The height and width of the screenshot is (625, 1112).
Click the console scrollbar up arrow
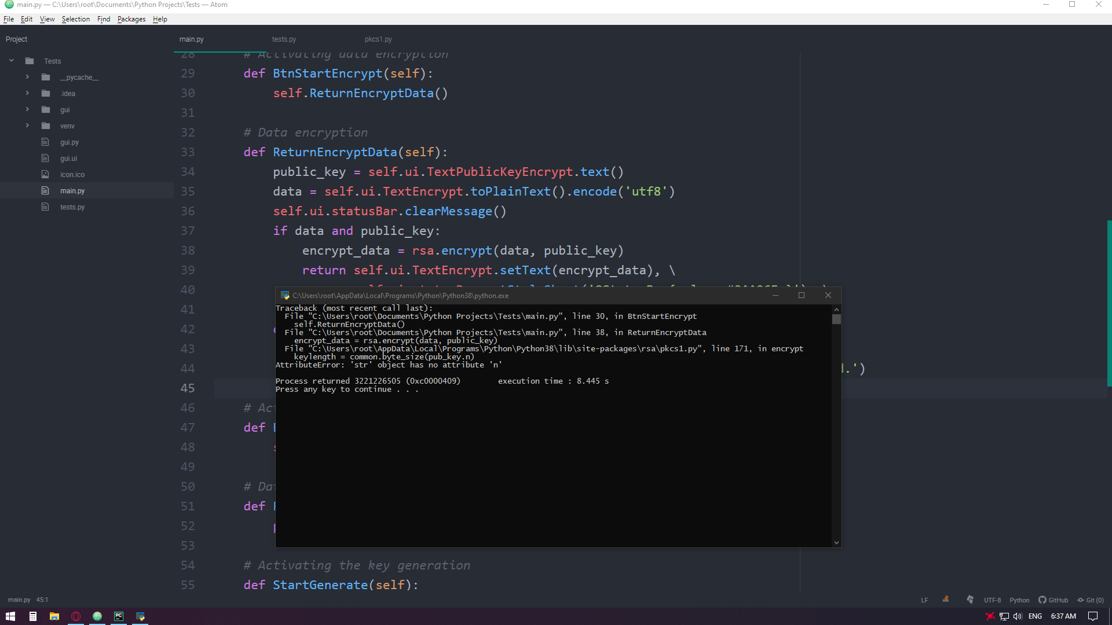pyautogui.click(x=836, y=310)
